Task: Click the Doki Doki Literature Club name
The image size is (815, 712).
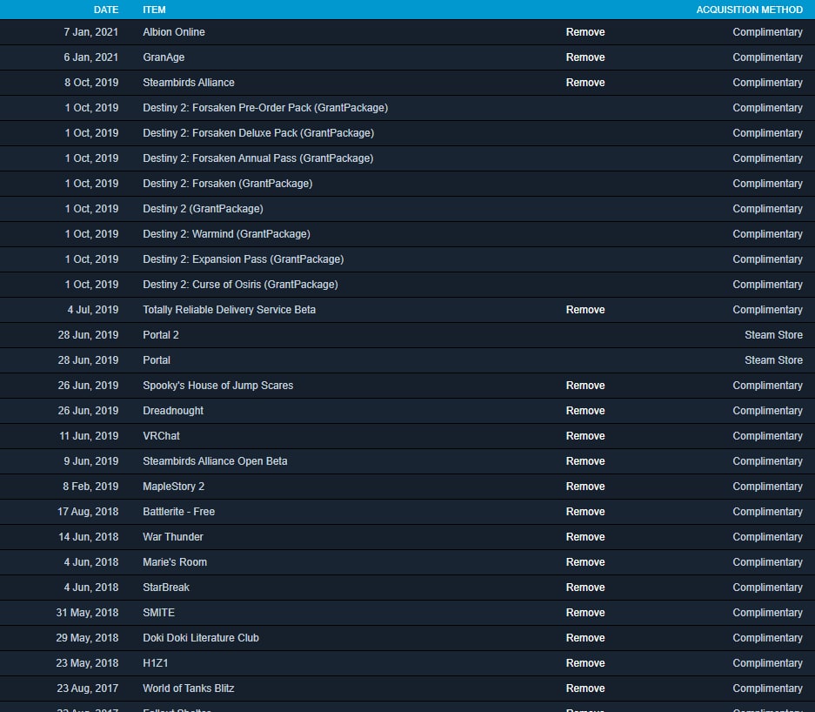Action: tap(201, 638)
